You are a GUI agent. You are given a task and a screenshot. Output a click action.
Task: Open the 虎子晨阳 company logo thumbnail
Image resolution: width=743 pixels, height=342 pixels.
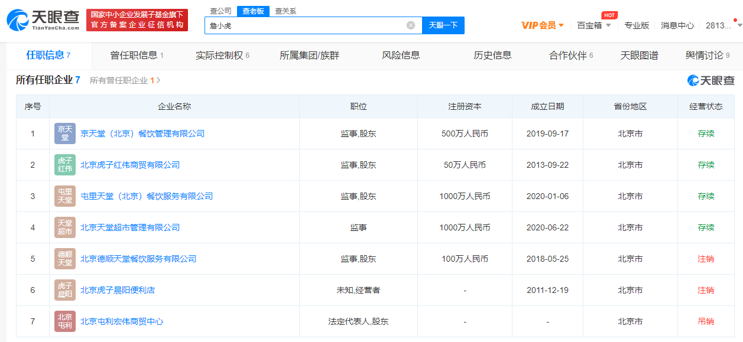pos(65,290)
